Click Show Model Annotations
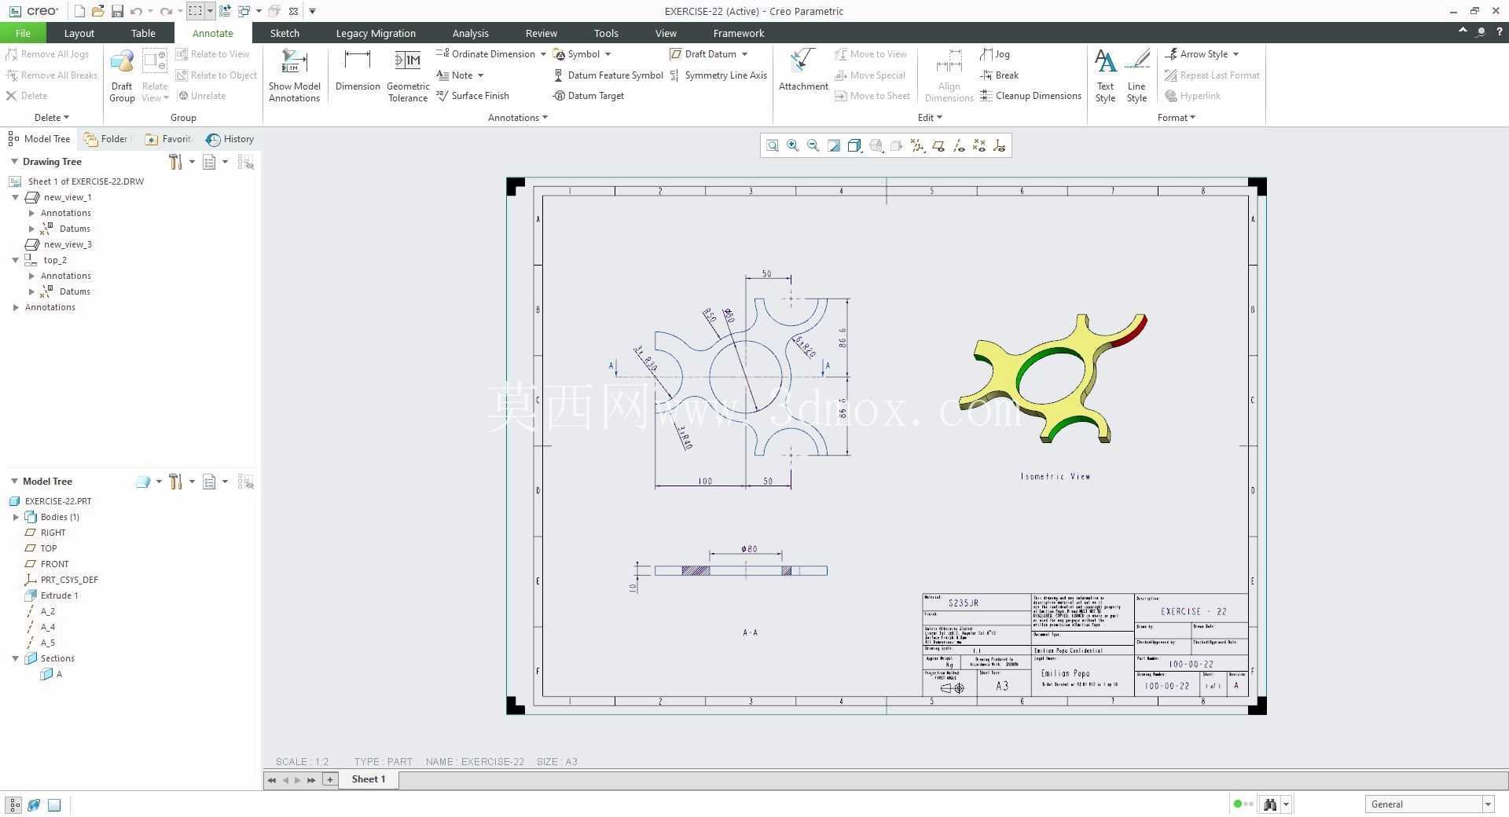Viewport: 1509px width, 817px height. tap(294, 75)
